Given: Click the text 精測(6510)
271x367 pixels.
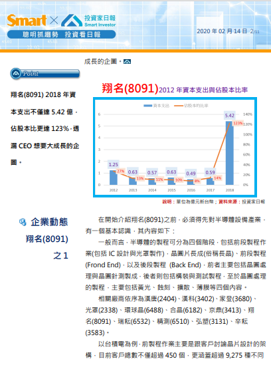Looking at the screenshot, I should pos(173,321).
